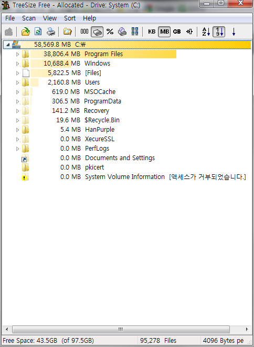This screenshot has height=347, width=254.
Task: Switch size unit to KB
Action: point(152,31)
